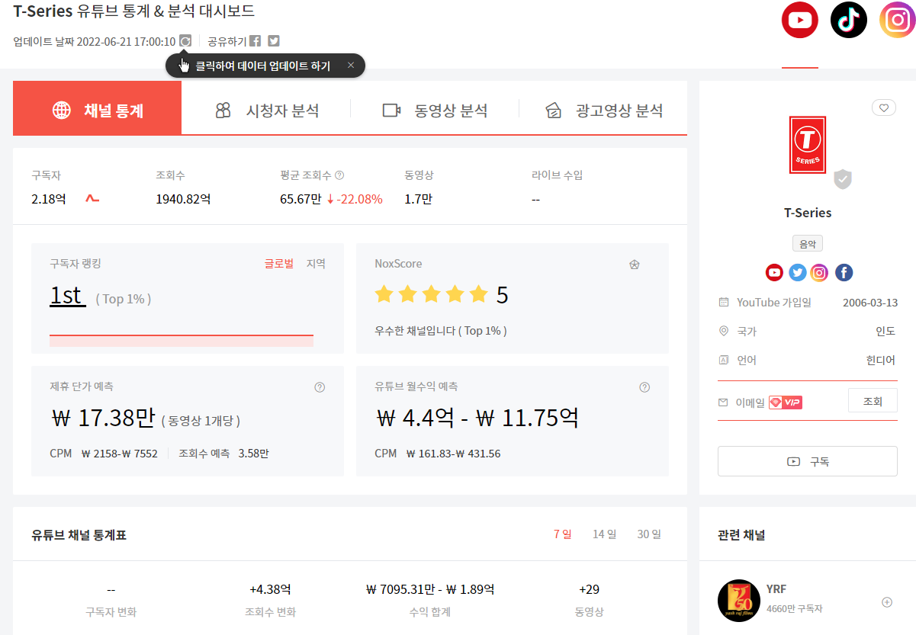916x635 pixels.
Task: Favorite the channel with heart button
Action: (x=884, y=108)
